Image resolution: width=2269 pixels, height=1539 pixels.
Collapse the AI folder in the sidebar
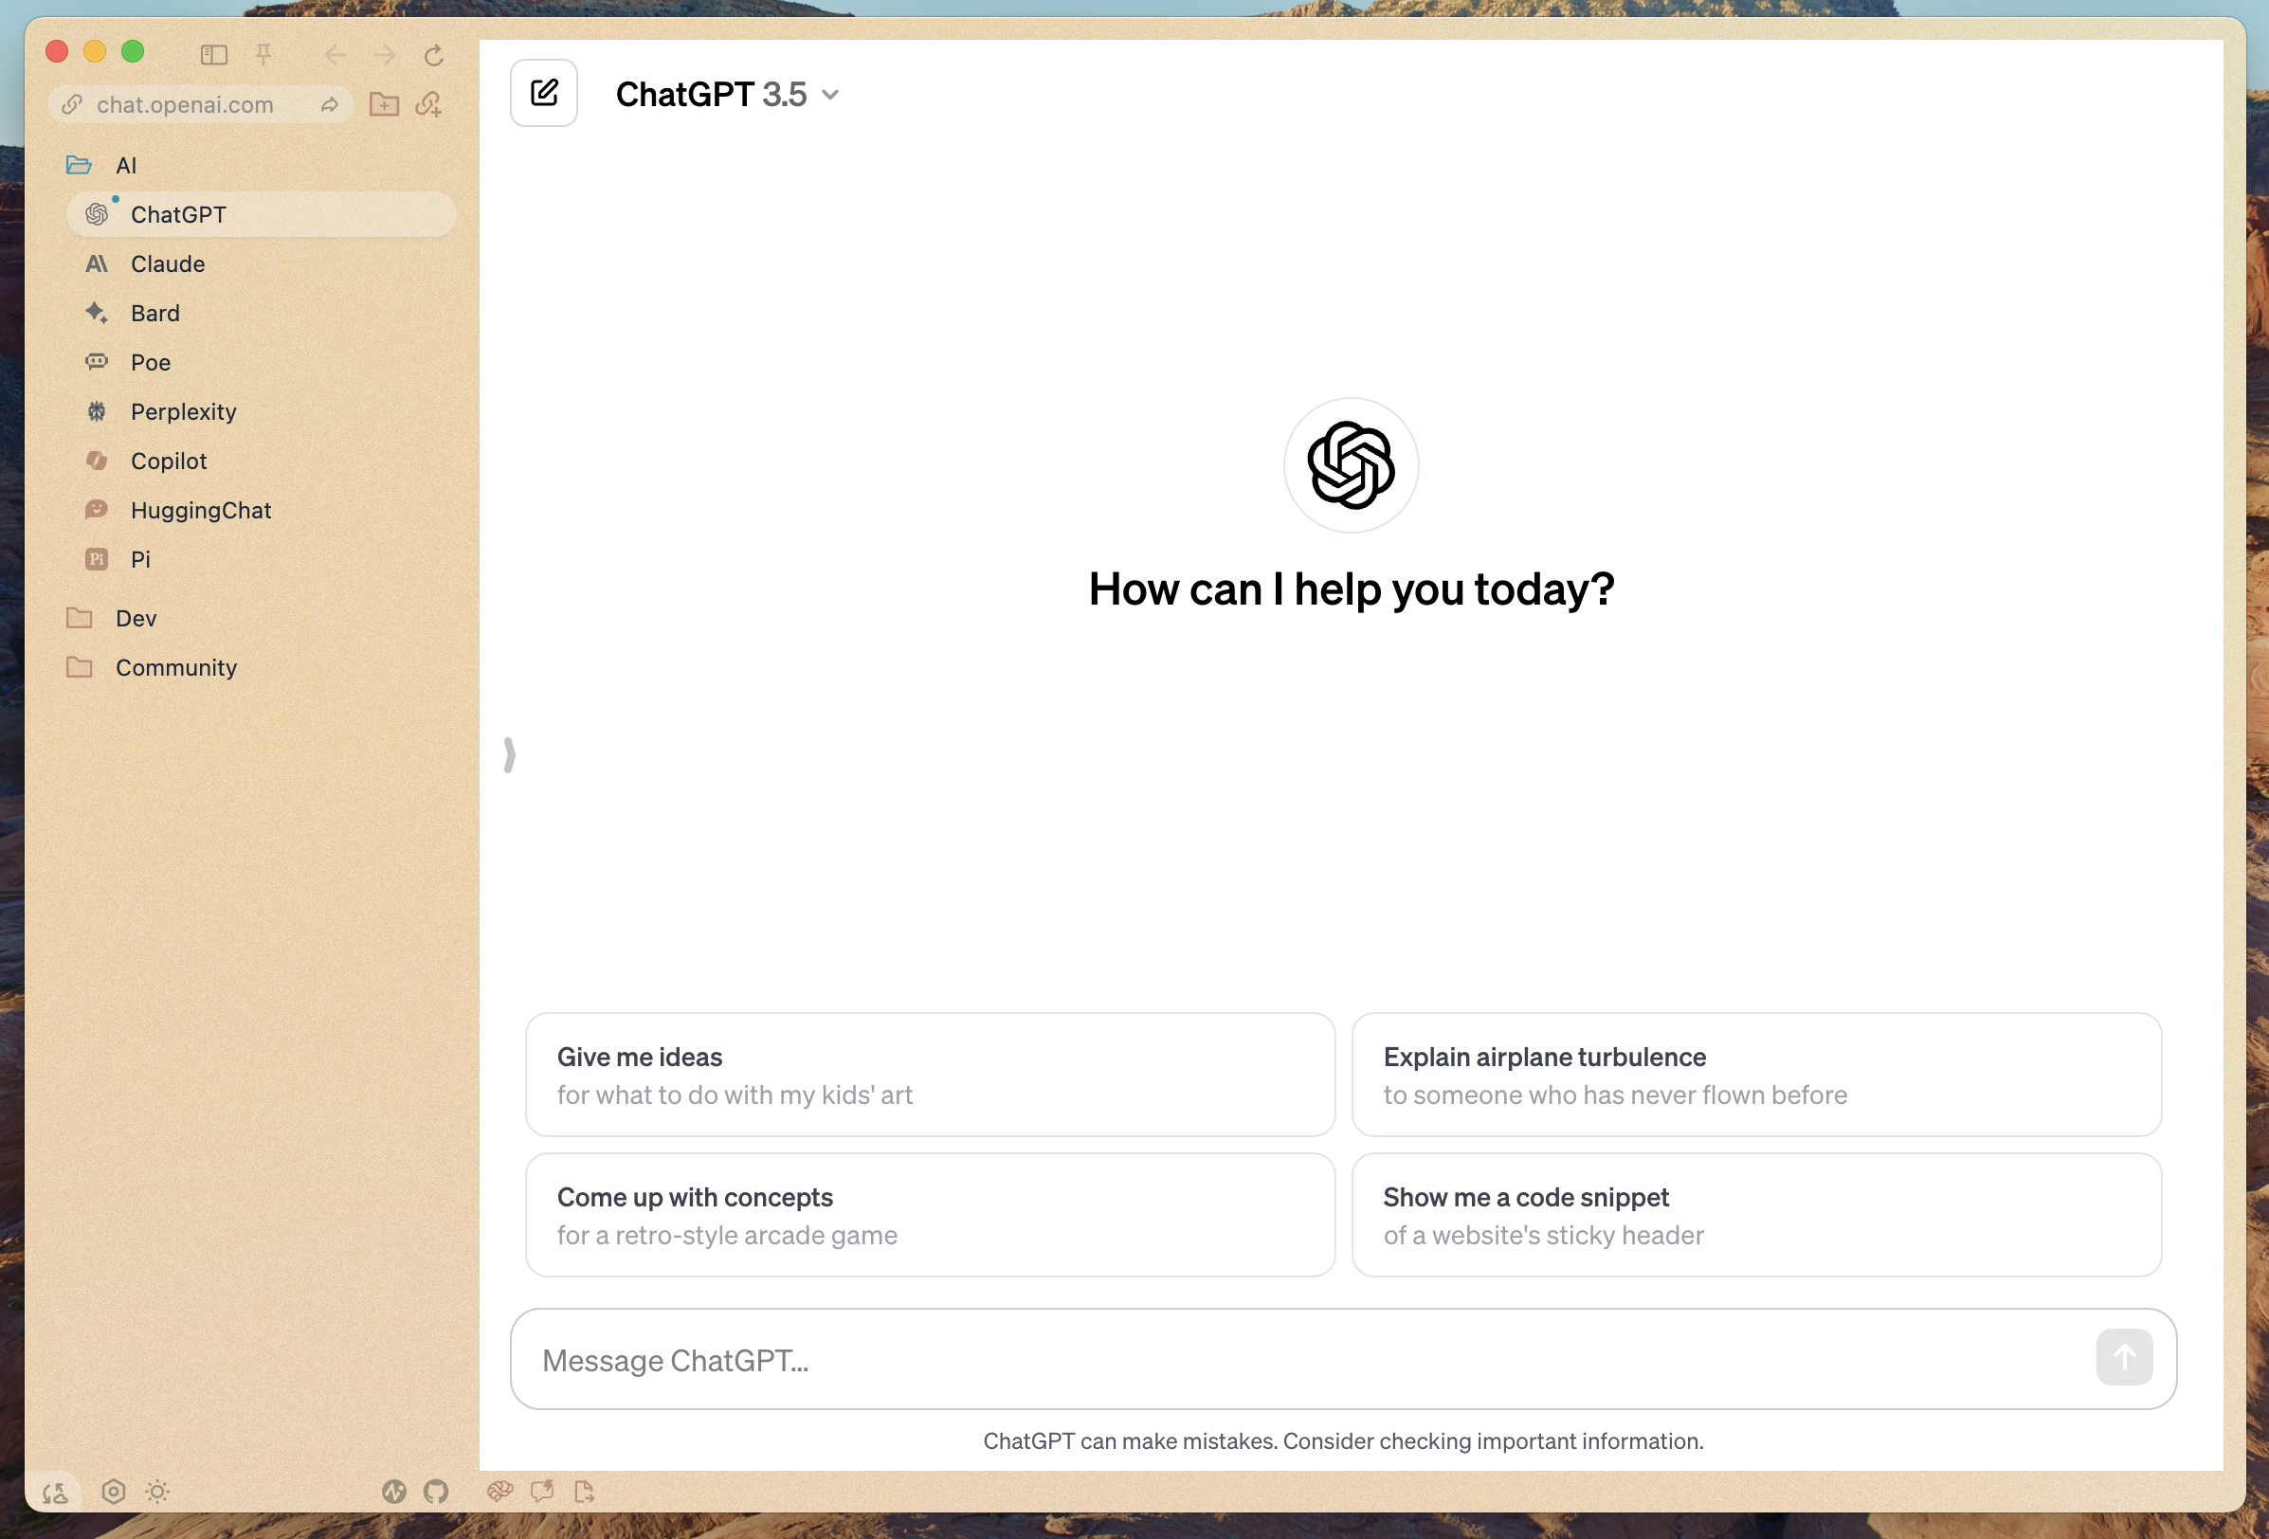coord(125,165)
